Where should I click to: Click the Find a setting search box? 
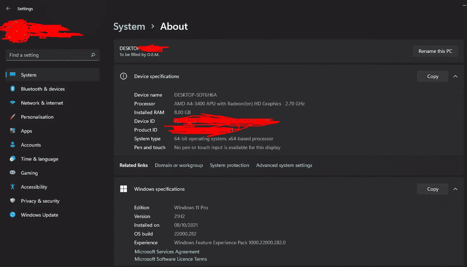[x=53, y=55]
